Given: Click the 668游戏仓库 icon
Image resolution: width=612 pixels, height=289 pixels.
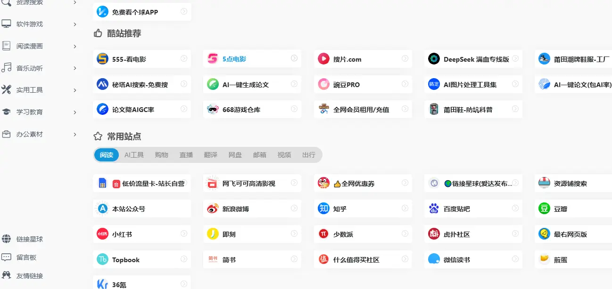Looking at the screenshot, I should click(213, 109).
